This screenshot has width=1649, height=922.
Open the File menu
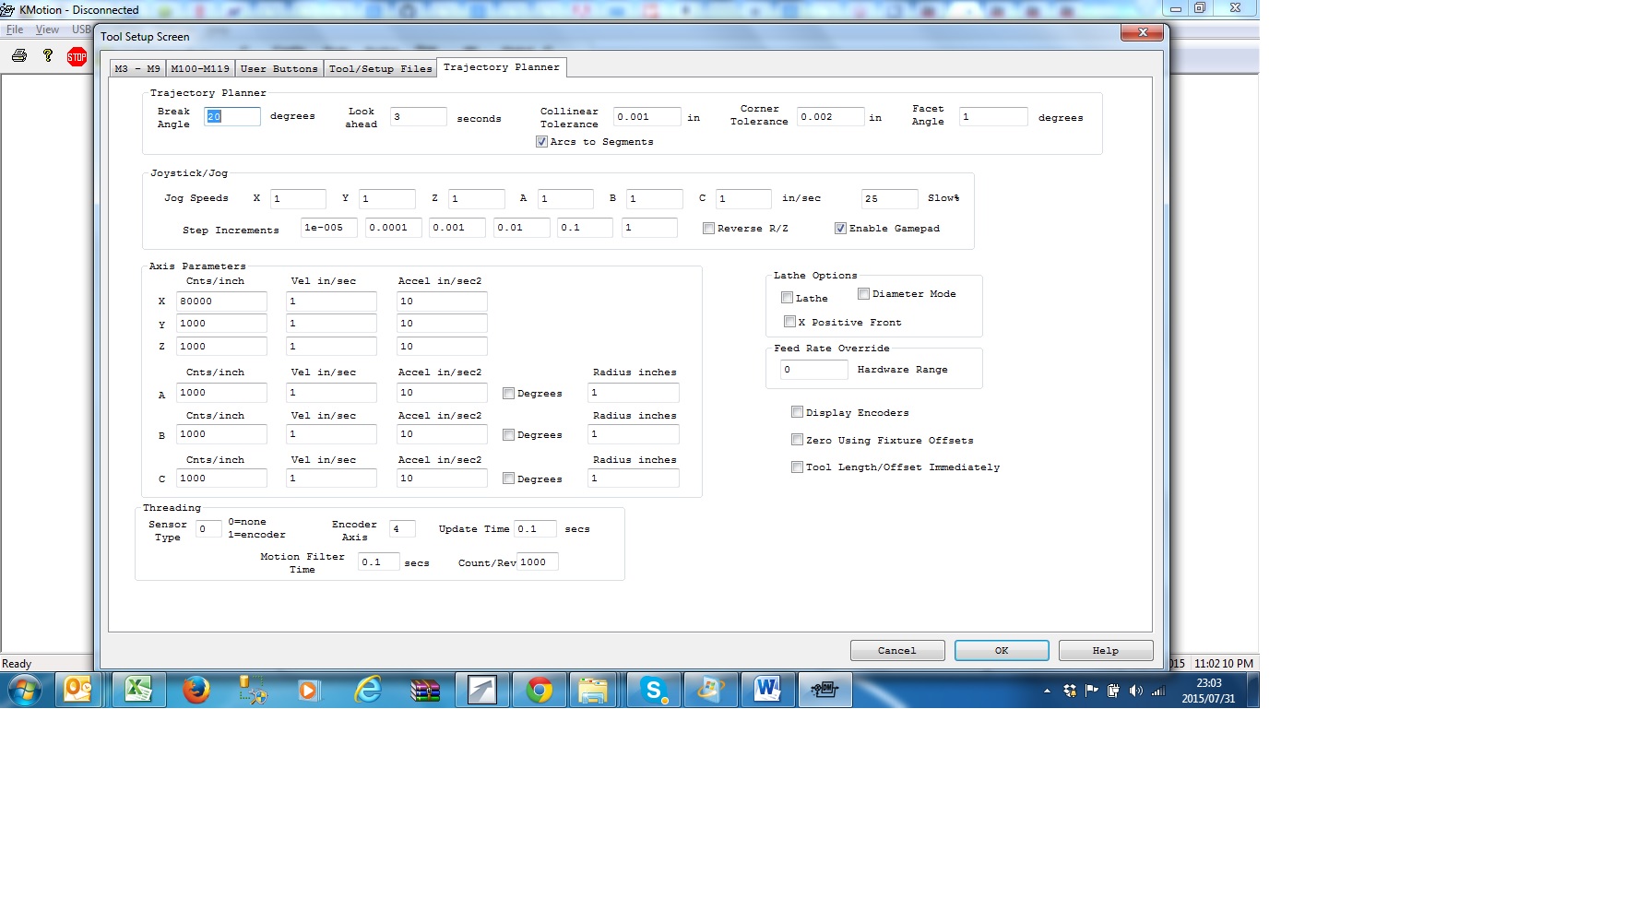[15, 30]
